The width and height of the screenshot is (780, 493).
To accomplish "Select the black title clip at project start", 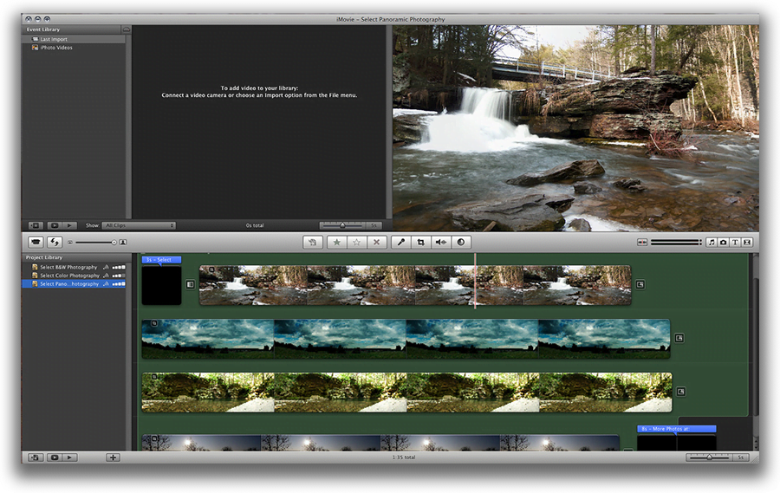I will [162, 285].
